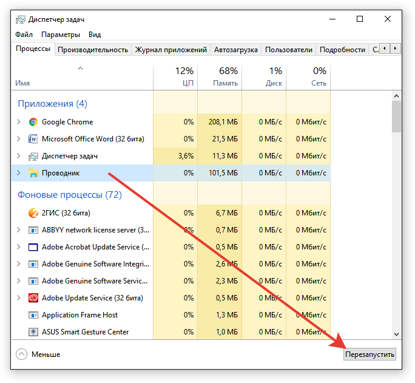
Task: Expand the Adobe Genuine Software Integrity group
Action: coord(19,264)
